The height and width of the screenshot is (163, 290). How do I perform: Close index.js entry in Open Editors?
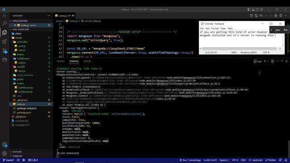tap(15, 25)
